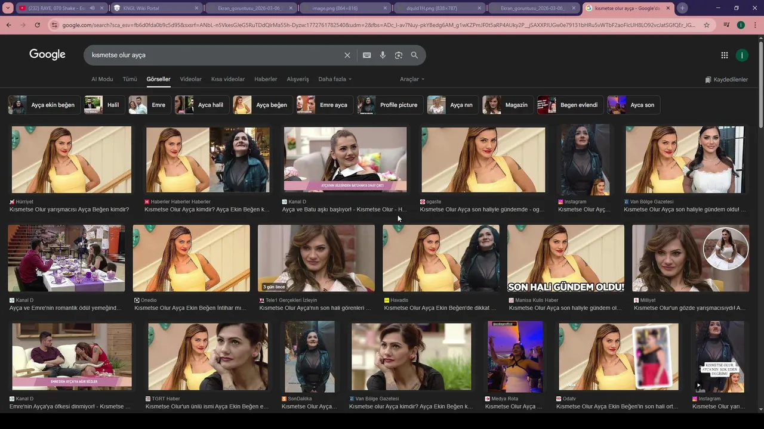Open the AI Modu search tab

click(x=102, y=79)
